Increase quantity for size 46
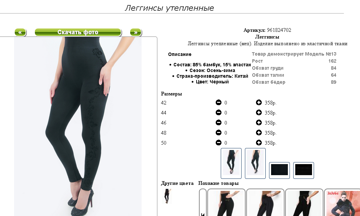 click(x=259, y=123)
